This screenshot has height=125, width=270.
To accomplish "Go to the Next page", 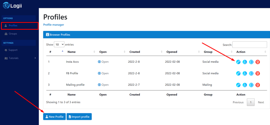I will (261, 102).
